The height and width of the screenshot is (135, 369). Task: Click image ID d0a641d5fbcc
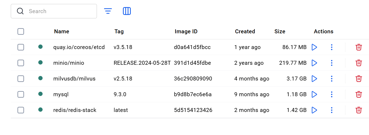point(192,47)
